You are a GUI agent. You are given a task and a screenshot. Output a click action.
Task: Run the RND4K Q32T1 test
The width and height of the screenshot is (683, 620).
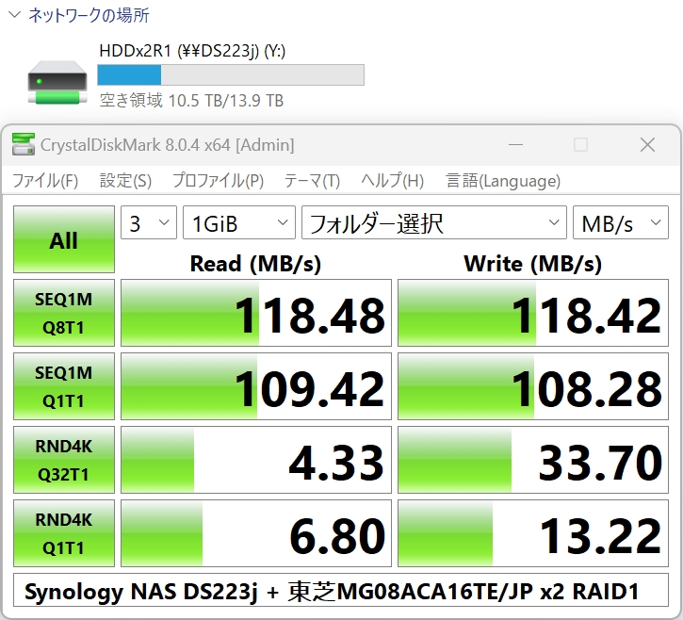pos(64,460)
